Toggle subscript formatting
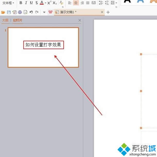The height and width of the screenshot is (157, 157). point(55,3)
